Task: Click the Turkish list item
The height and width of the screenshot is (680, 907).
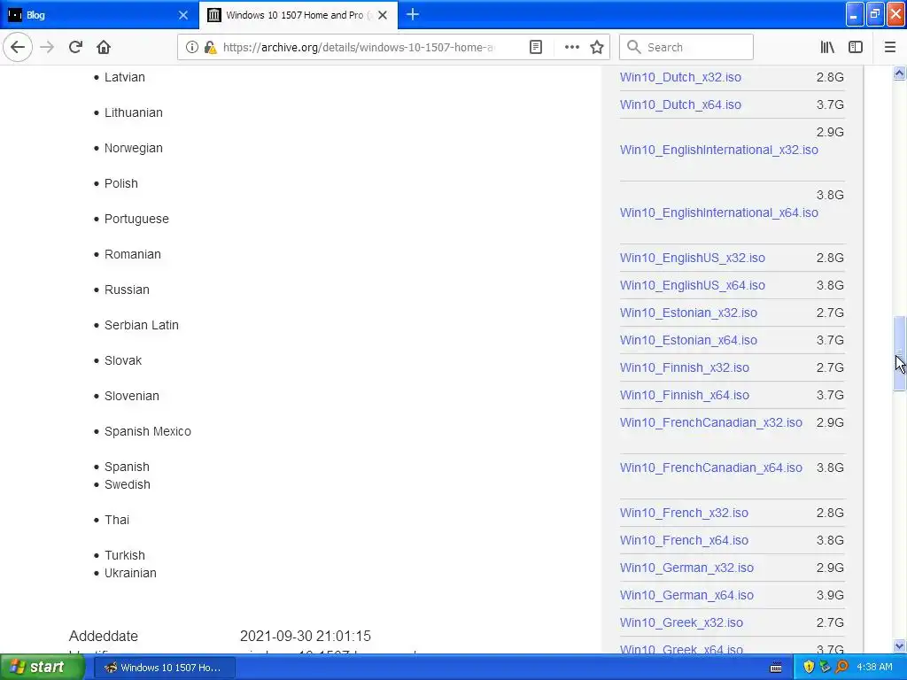Action: coord(124,555)
